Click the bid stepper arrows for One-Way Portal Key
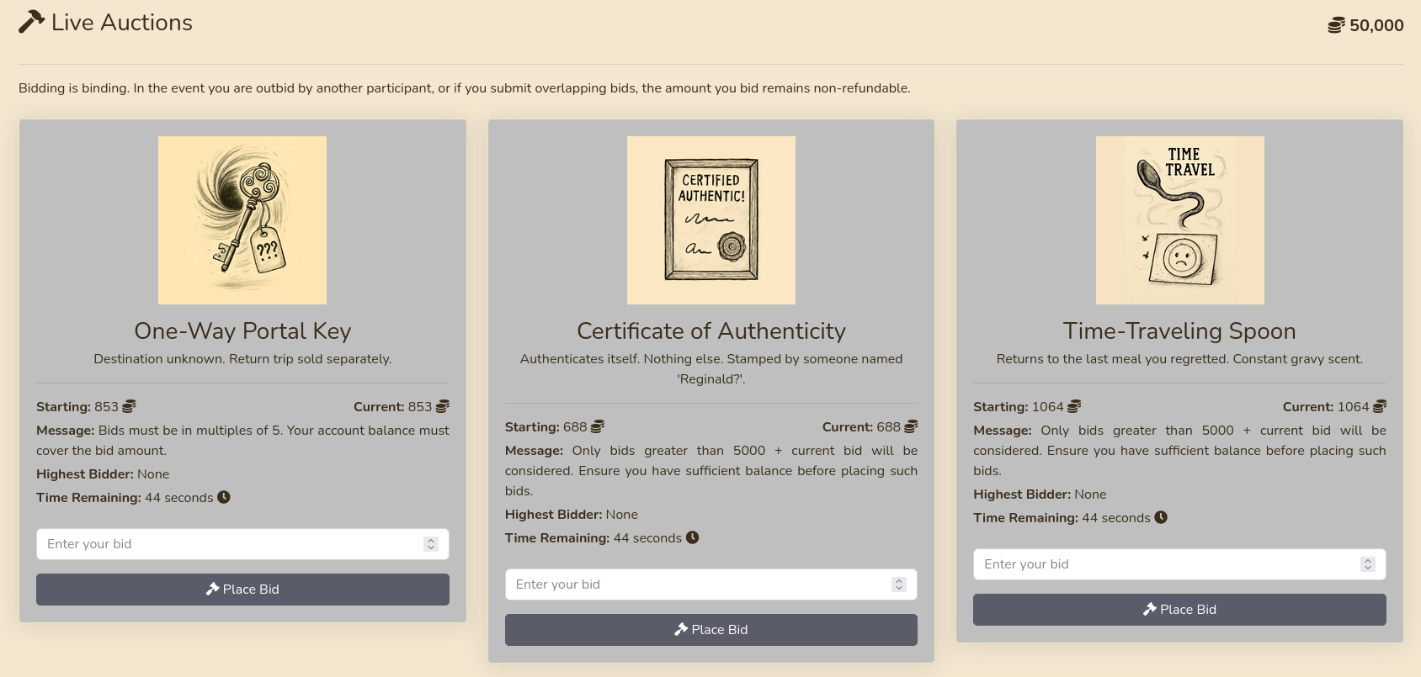The height and width of the screenshot is (677, 1421). coord(431,544)
